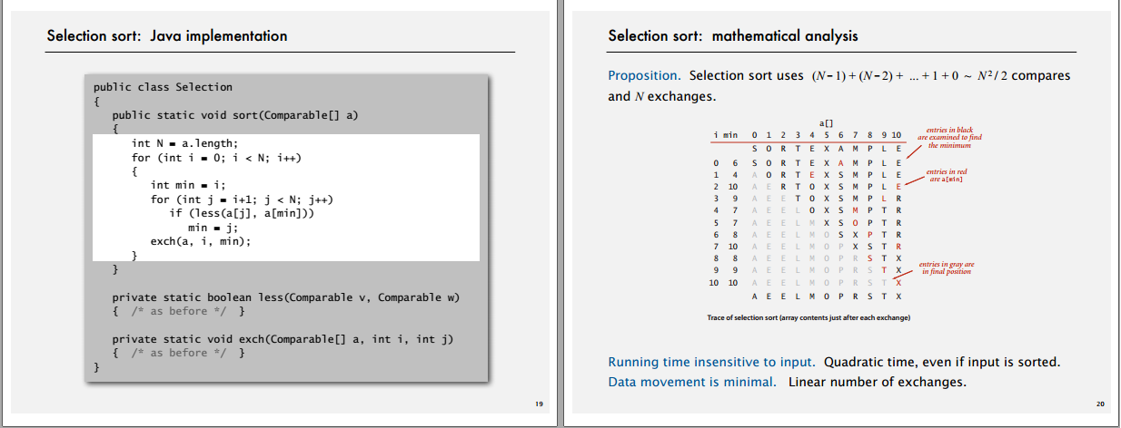Click the 'Selection sort: mathematical analysis' heading

pos(732,36)
